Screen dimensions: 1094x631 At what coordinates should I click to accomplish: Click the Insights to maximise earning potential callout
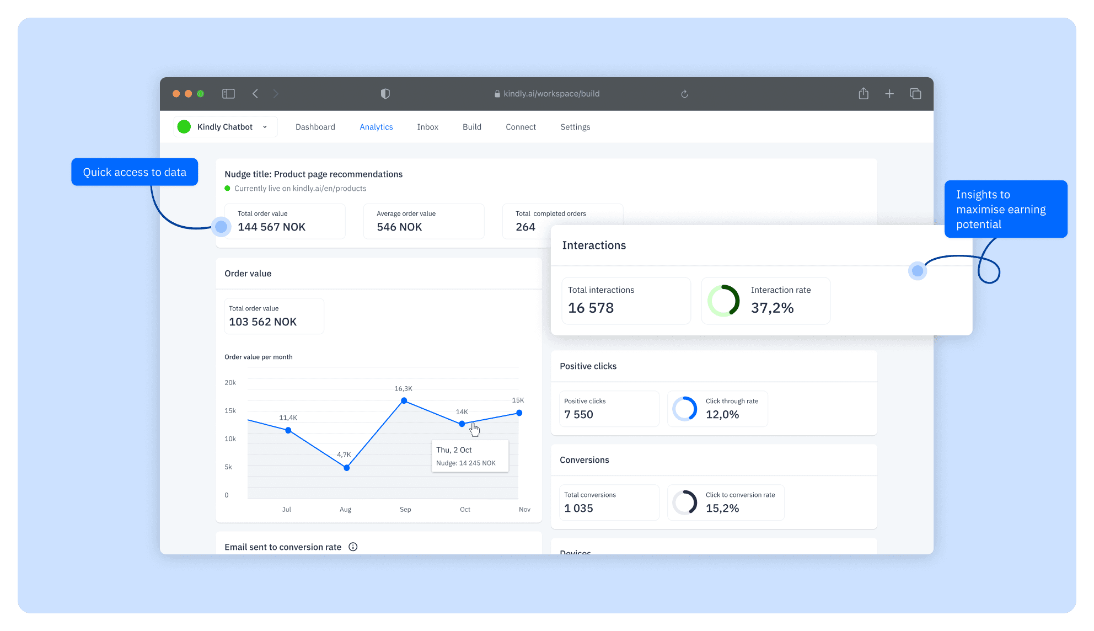click(x=1006, y=209)
